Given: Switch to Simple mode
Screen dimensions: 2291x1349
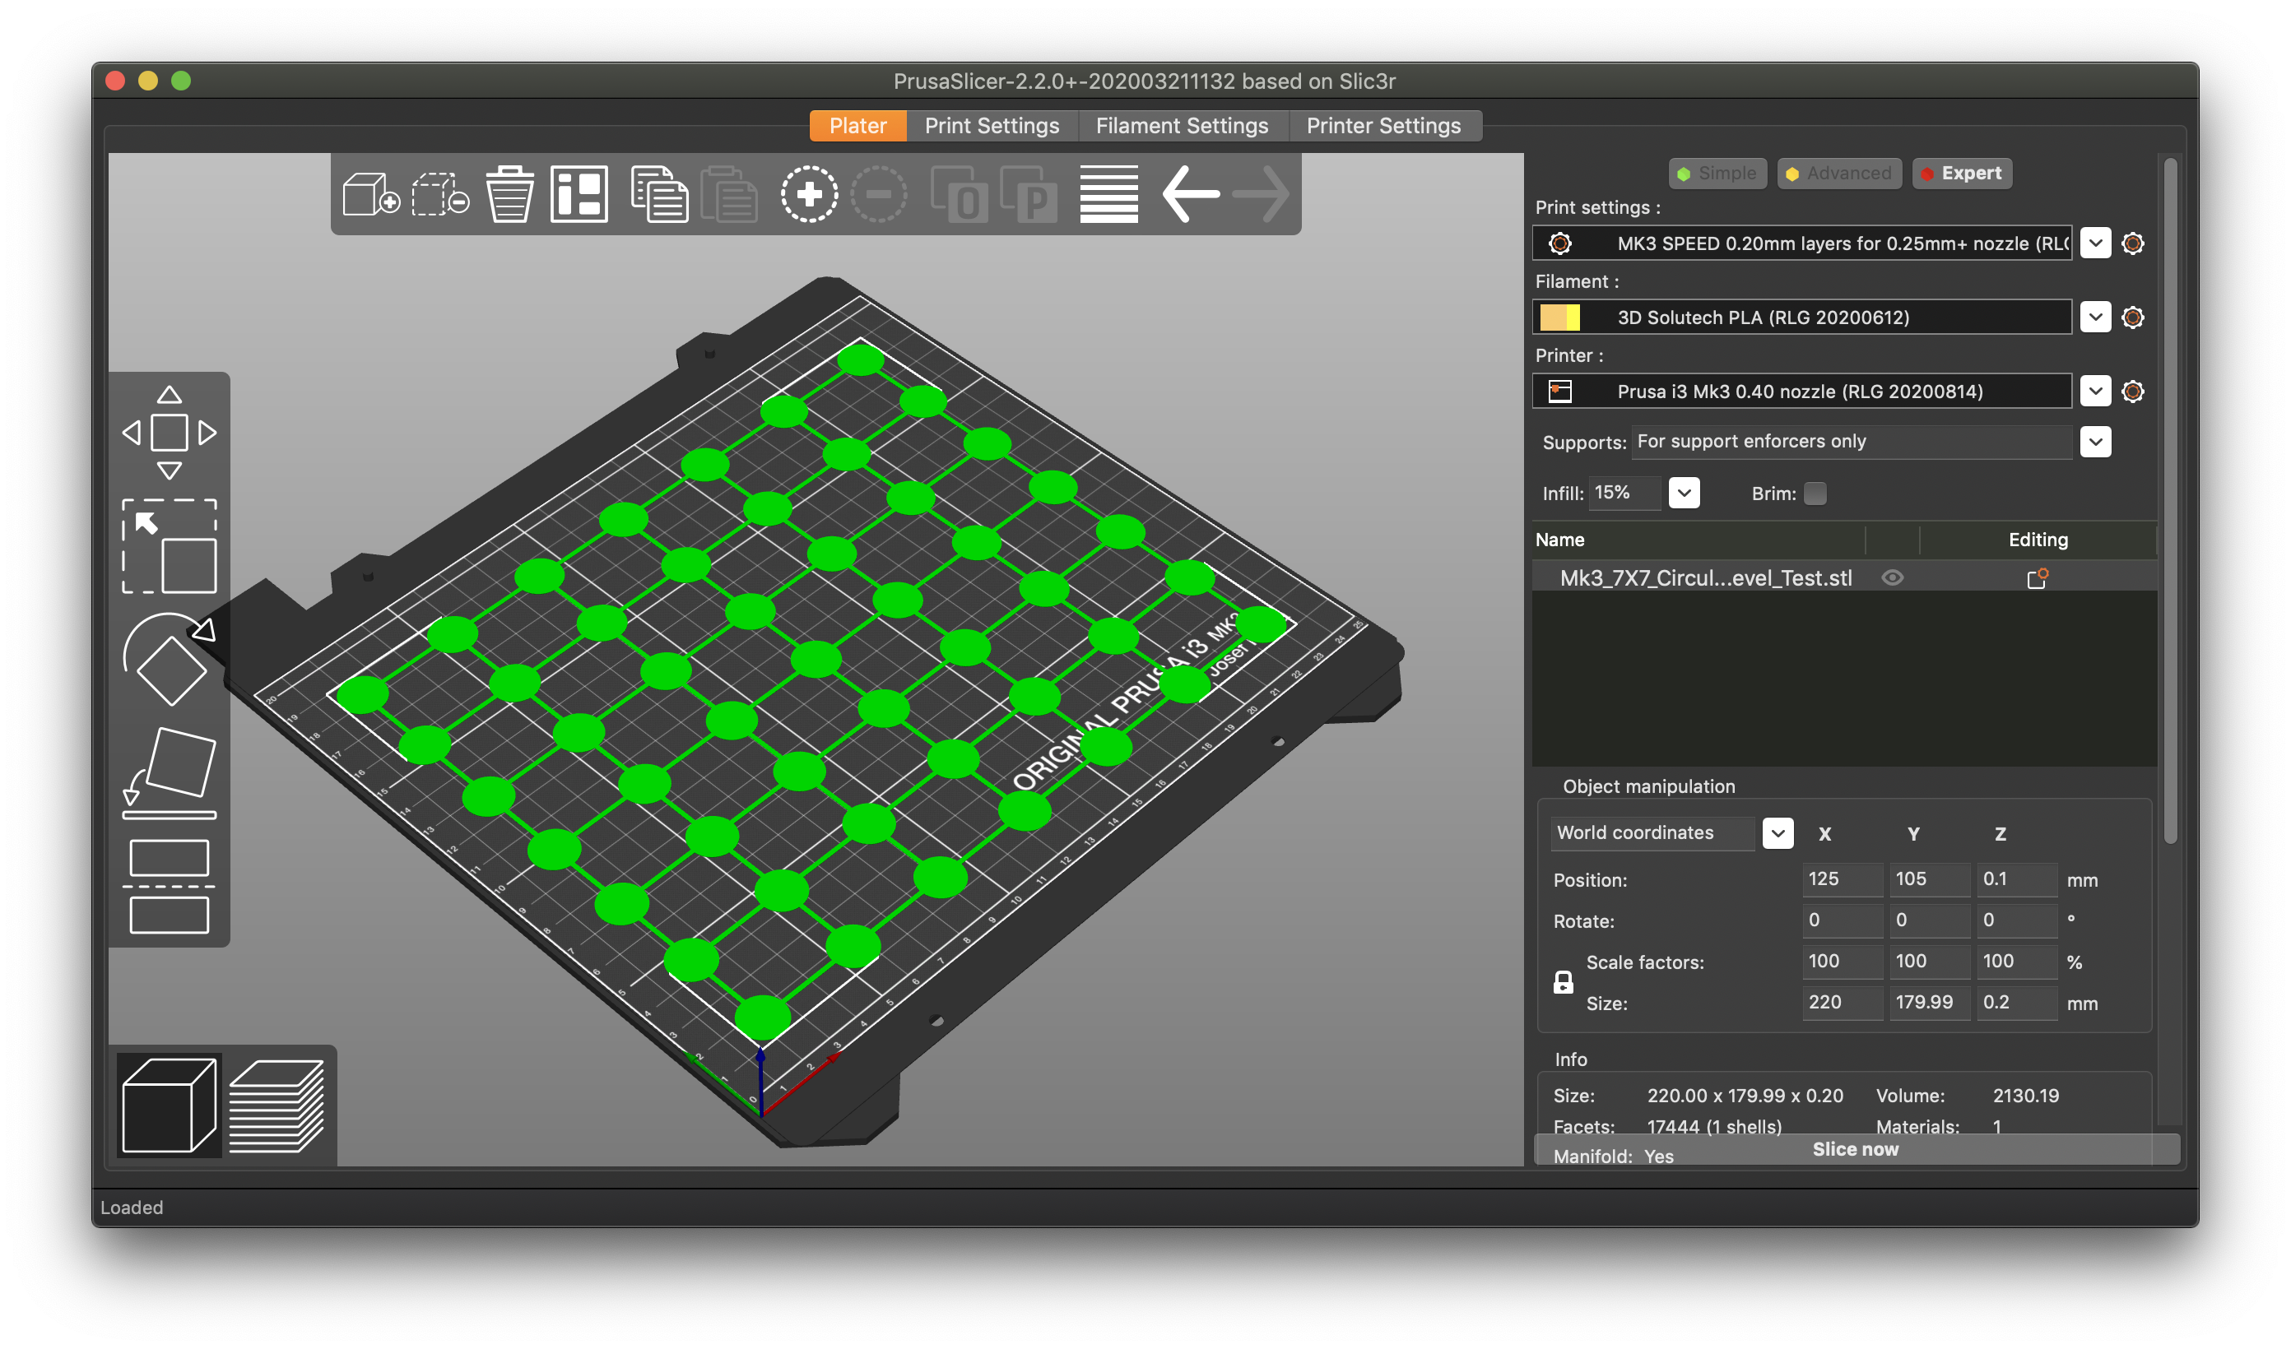Looking at the screenshot, I should pyautogui.click(x=1717, y=173).
